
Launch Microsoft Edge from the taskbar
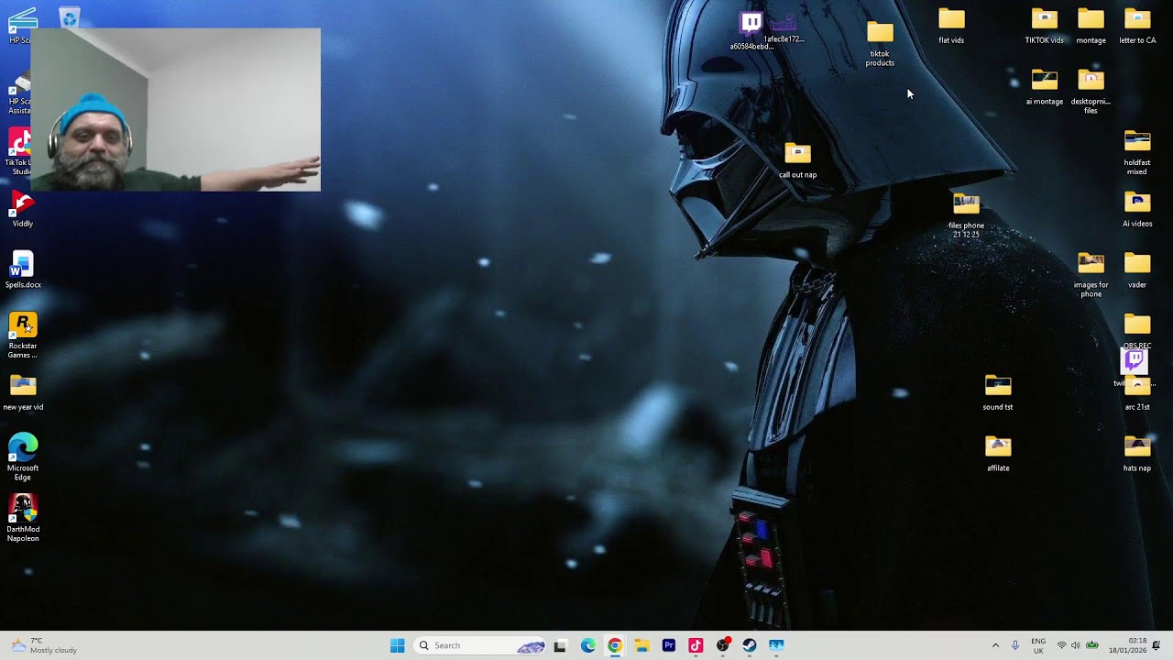pos(587,645)
